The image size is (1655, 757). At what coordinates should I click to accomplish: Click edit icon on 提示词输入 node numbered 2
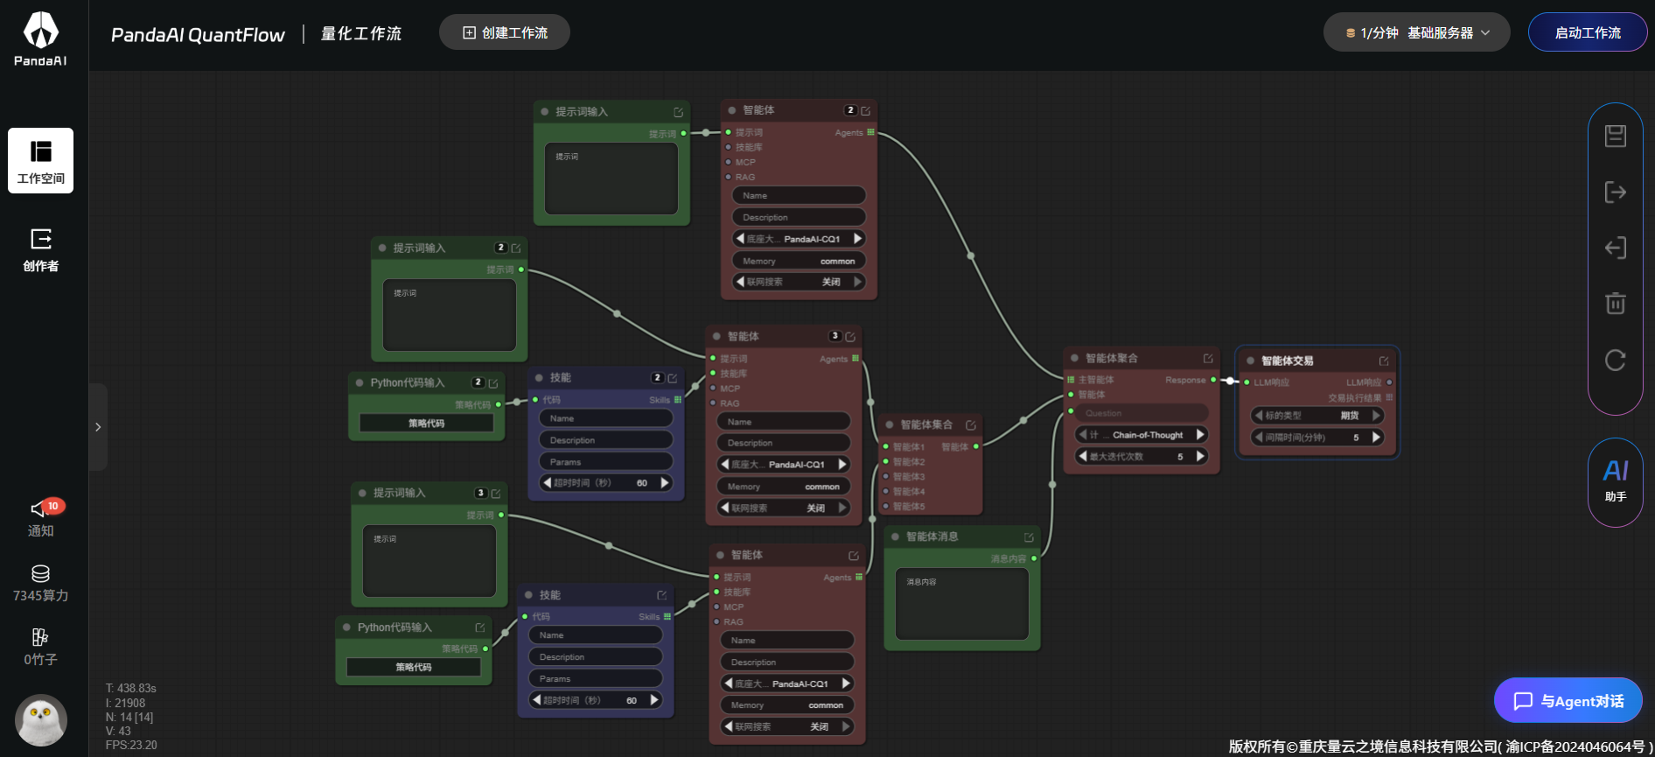click(515, 248)
